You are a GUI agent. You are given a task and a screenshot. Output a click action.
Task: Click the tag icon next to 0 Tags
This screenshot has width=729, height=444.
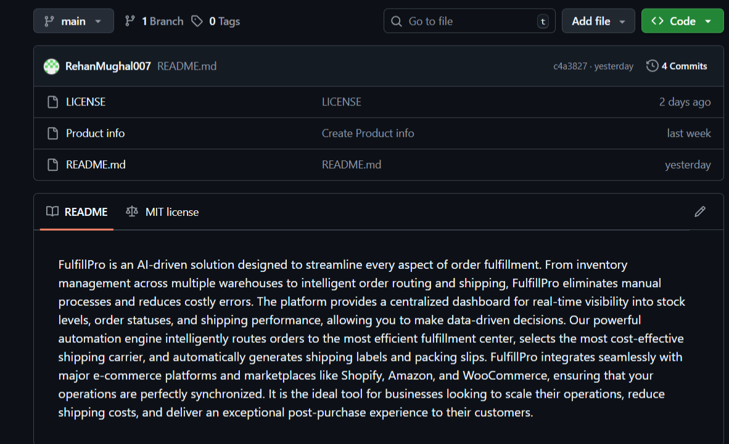pos(197,21)
